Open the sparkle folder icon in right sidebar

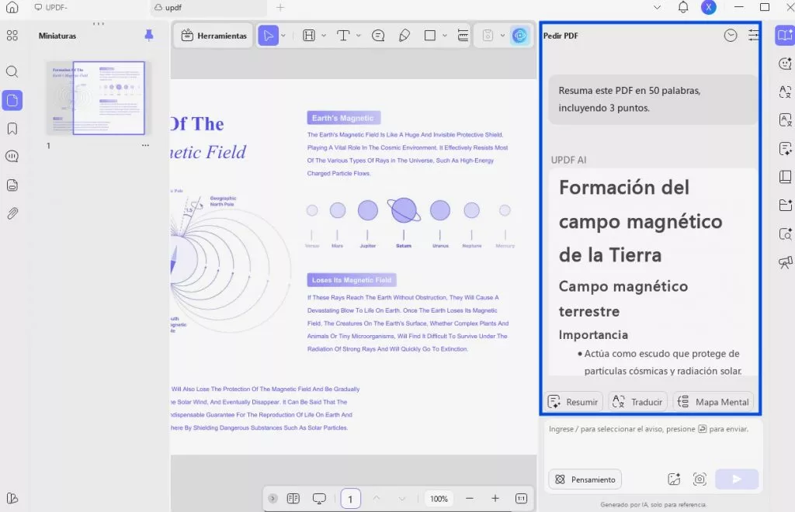785,205
